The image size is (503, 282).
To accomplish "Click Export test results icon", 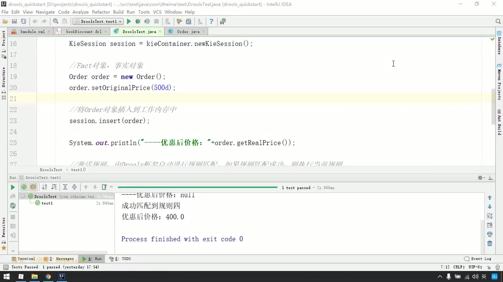I will pos(104,187).
